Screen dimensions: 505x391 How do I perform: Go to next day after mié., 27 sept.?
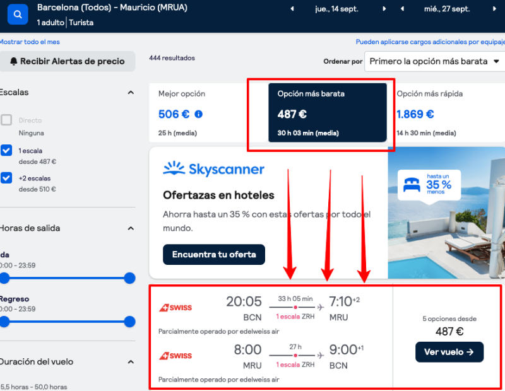coord(494,9)
